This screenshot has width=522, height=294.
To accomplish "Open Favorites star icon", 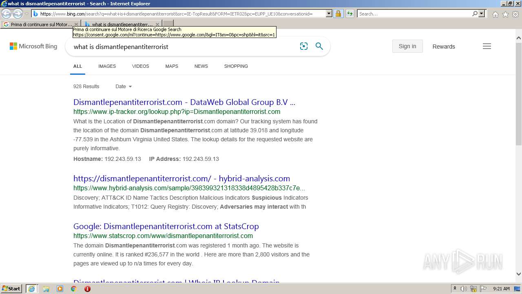I will (x=505, y=14).
